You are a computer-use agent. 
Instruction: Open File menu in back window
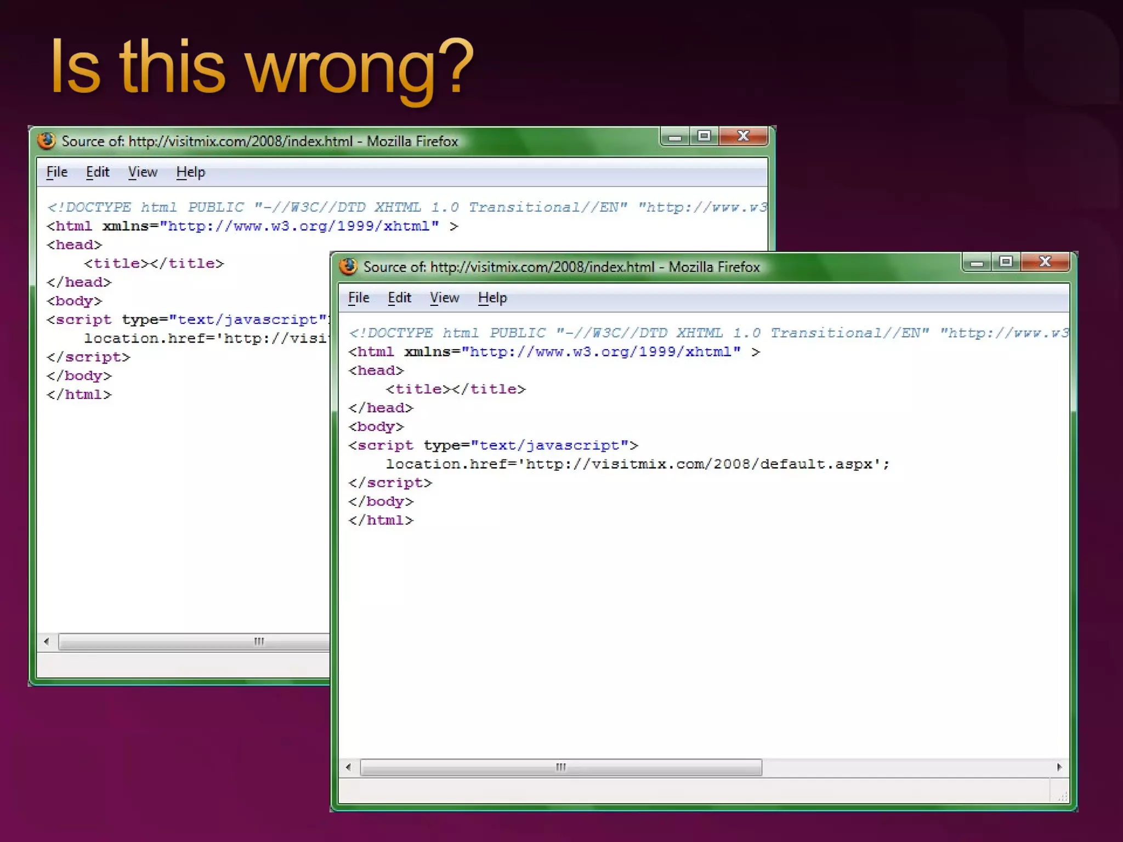pos(57,172)
